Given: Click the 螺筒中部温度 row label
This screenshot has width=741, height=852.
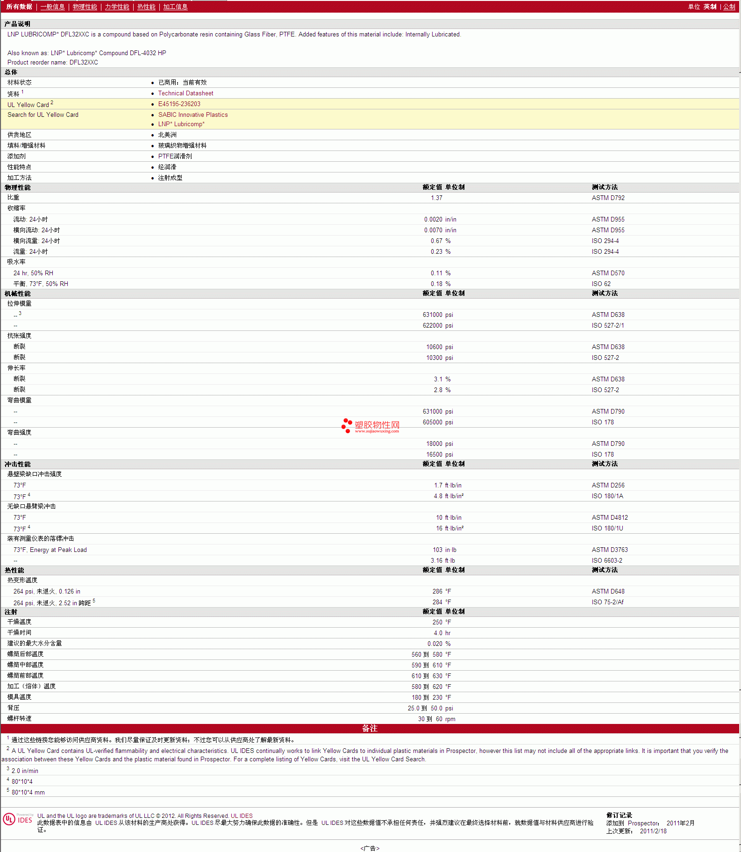Looking at the screenshot, I should point(25,665).
